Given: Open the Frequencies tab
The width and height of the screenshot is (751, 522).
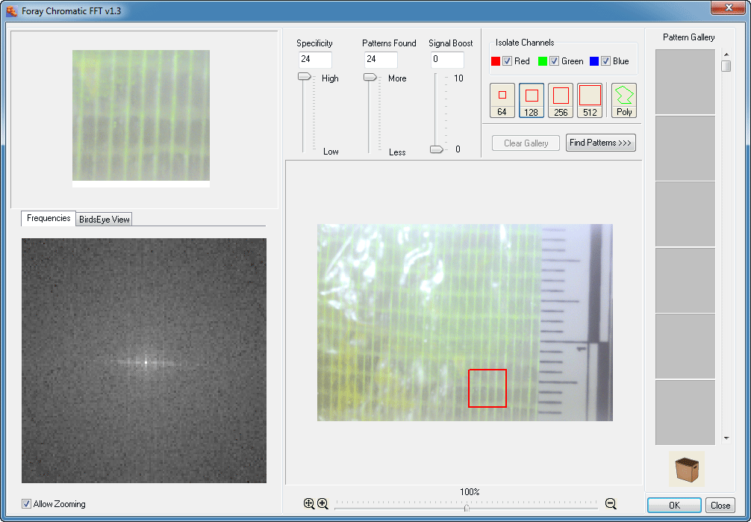Looking at the screenshot, I should [49, 218].
